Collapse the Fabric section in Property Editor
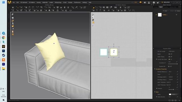This screenshot has height=102, width=182. 155,92
